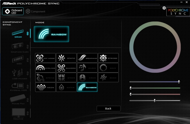Select the Cycling lighting effect

click(45, 68)
